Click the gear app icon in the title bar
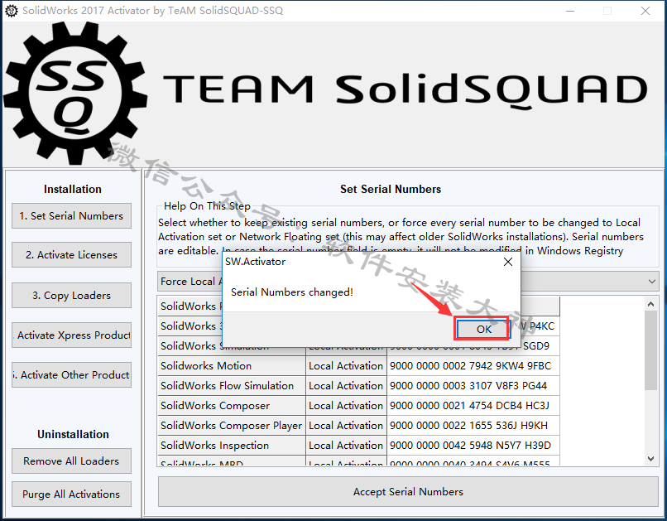Viewport: 667px width, 521px height. click(12, 11)
